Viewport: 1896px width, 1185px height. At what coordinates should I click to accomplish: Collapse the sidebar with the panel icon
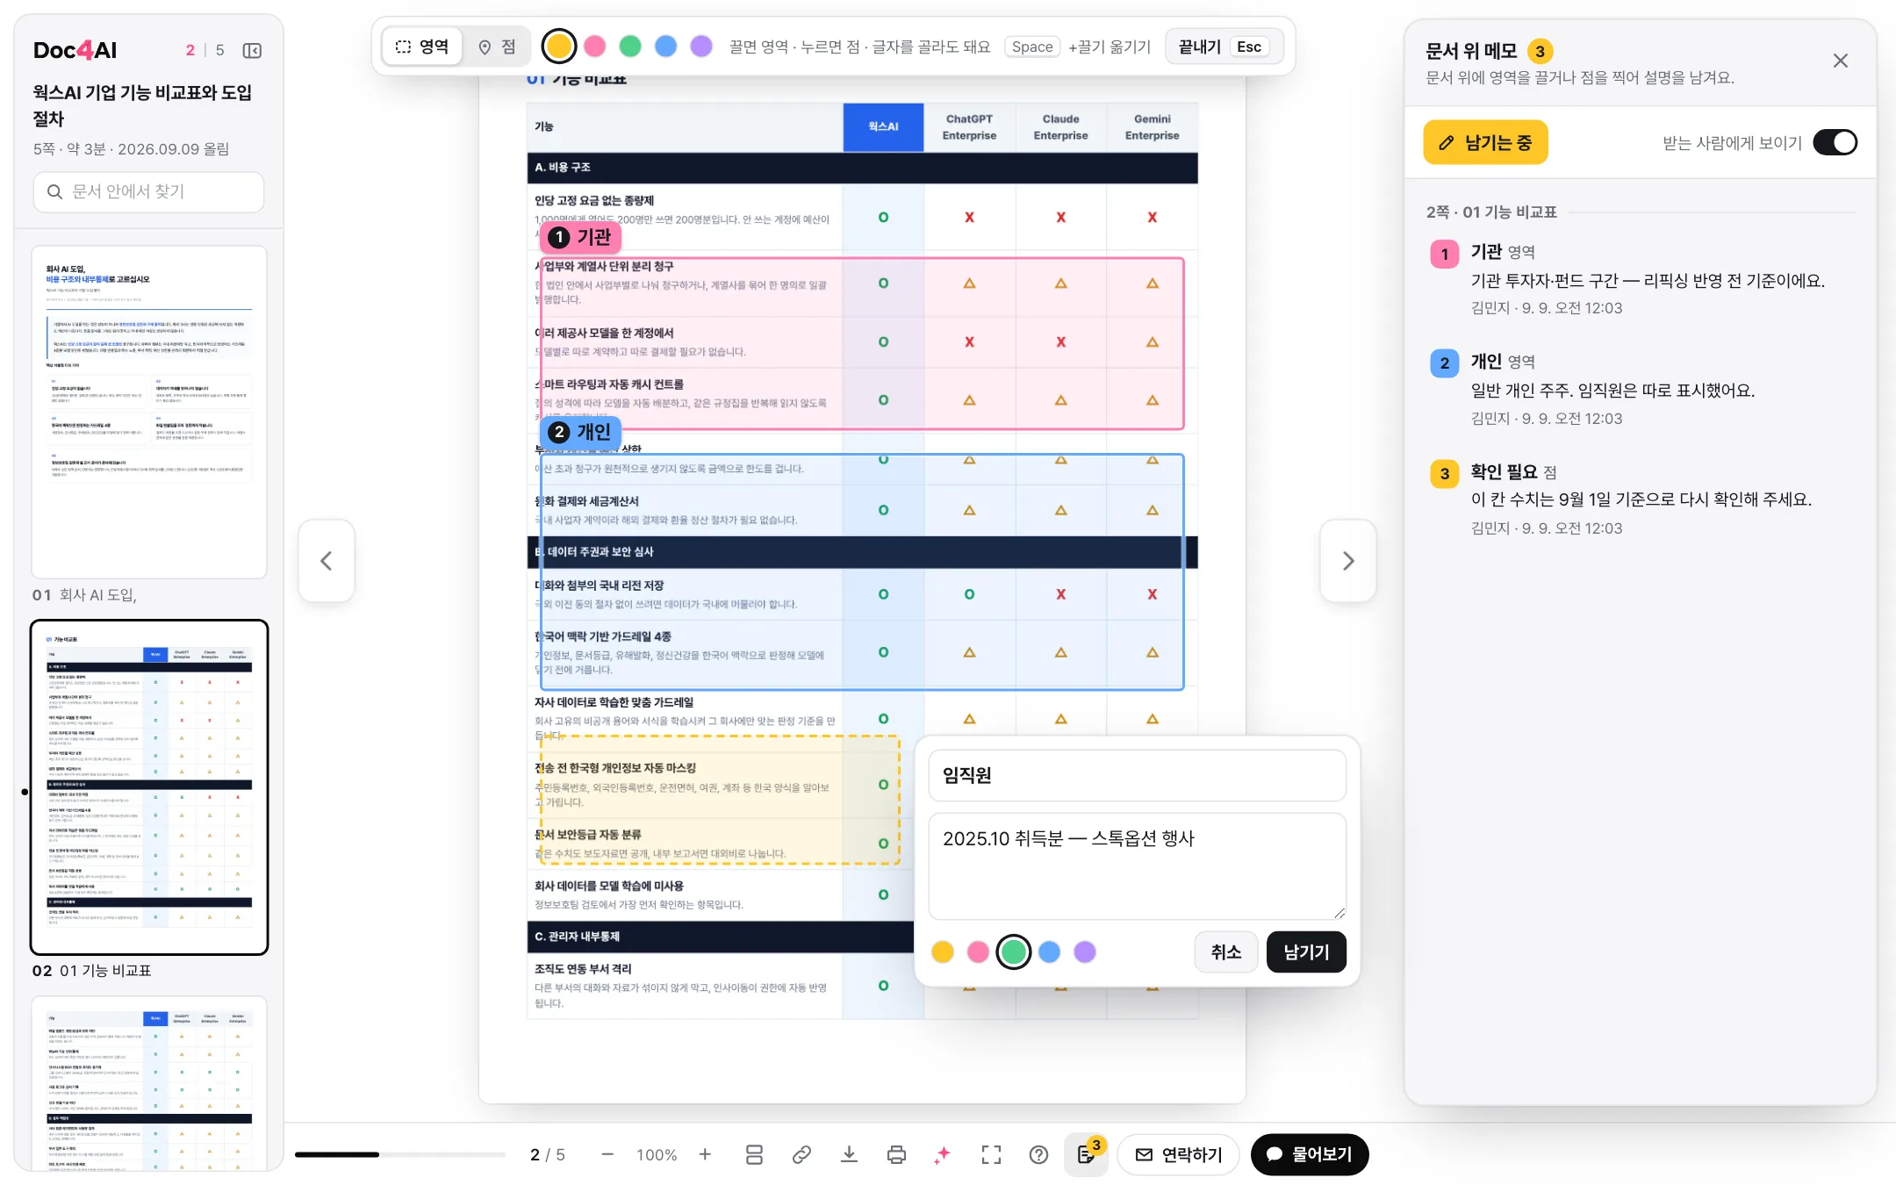pos(252,51)
